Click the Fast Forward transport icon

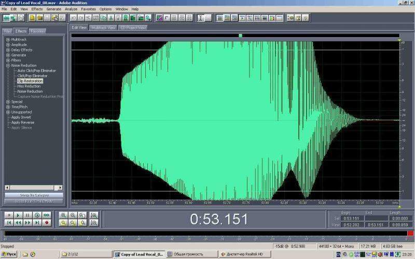[x=27, y=223]
